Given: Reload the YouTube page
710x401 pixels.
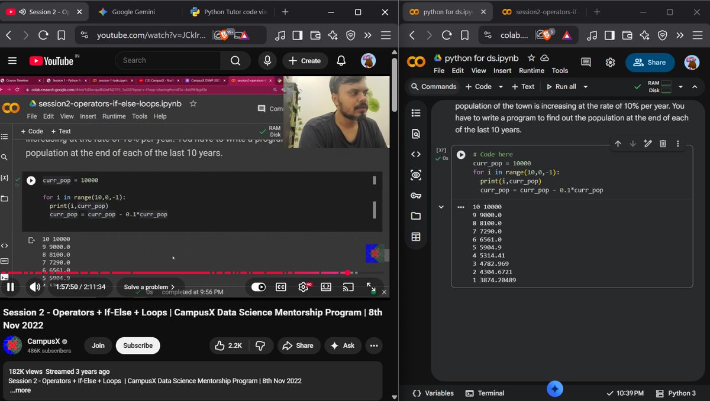Looking at the screenshot, I should [43, 35].
